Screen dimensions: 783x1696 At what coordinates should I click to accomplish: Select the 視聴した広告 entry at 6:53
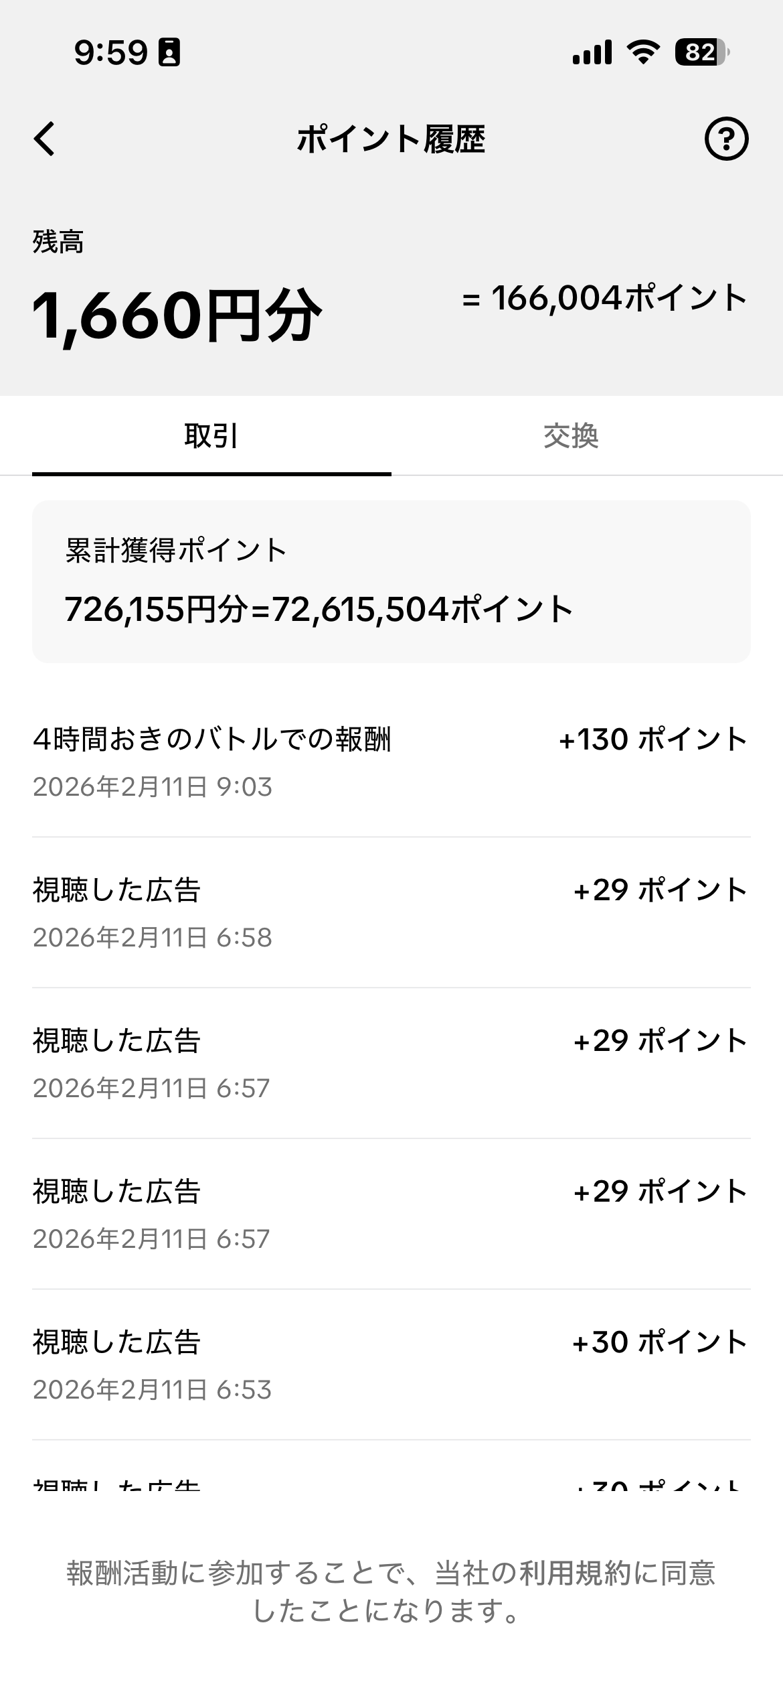[117, 1342]
